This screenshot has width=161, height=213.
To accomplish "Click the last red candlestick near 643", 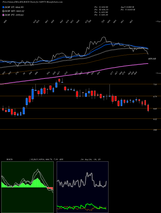I will pyautogui.click(x=148, y=108).
